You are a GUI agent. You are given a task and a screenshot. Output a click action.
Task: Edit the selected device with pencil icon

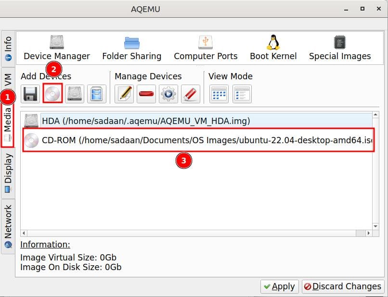pos(124,94)
